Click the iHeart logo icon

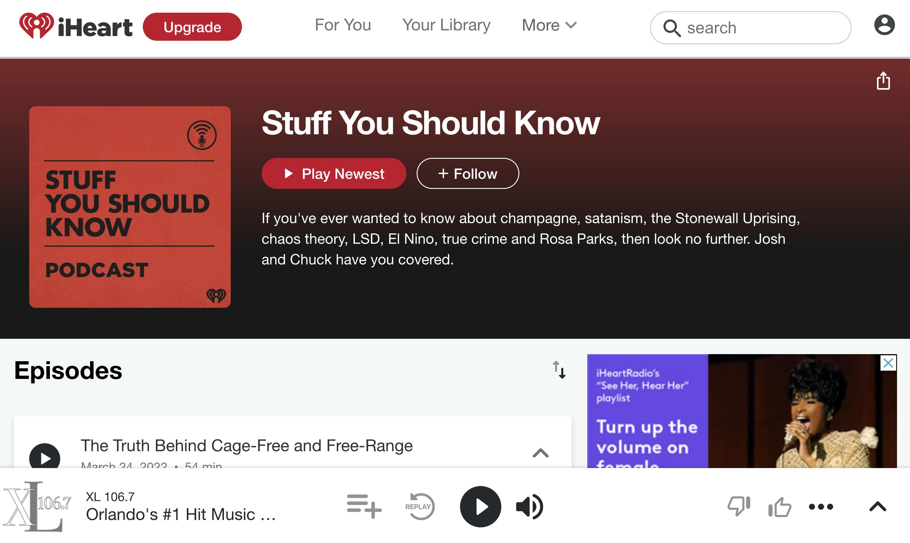[35, 26]
